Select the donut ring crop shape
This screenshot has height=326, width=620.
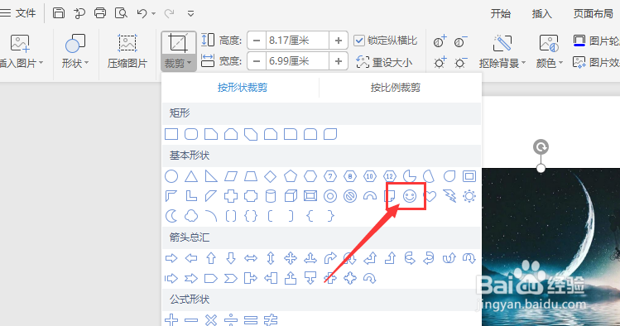tap(330, 196)
